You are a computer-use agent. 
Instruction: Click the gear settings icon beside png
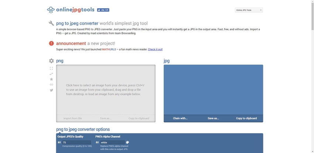(x=51, y=61)
